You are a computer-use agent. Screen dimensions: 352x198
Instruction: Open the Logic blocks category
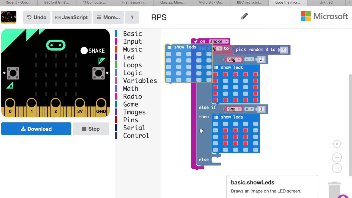(x=132, y=73)
